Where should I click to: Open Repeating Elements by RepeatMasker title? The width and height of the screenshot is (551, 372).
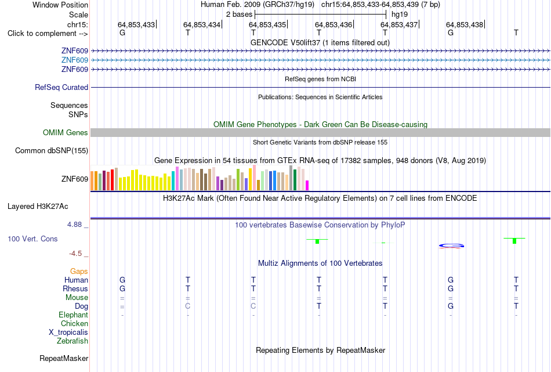(x=320, y=350)
